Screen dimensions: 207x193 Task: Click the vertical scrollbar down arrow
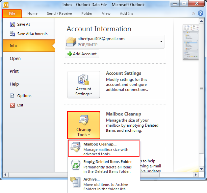pyautogui.click(x=201, y=169)
